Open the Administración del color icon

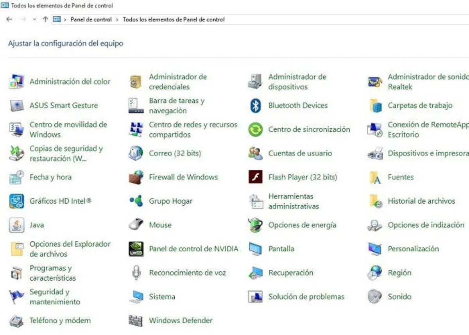[x=16, y=82]
